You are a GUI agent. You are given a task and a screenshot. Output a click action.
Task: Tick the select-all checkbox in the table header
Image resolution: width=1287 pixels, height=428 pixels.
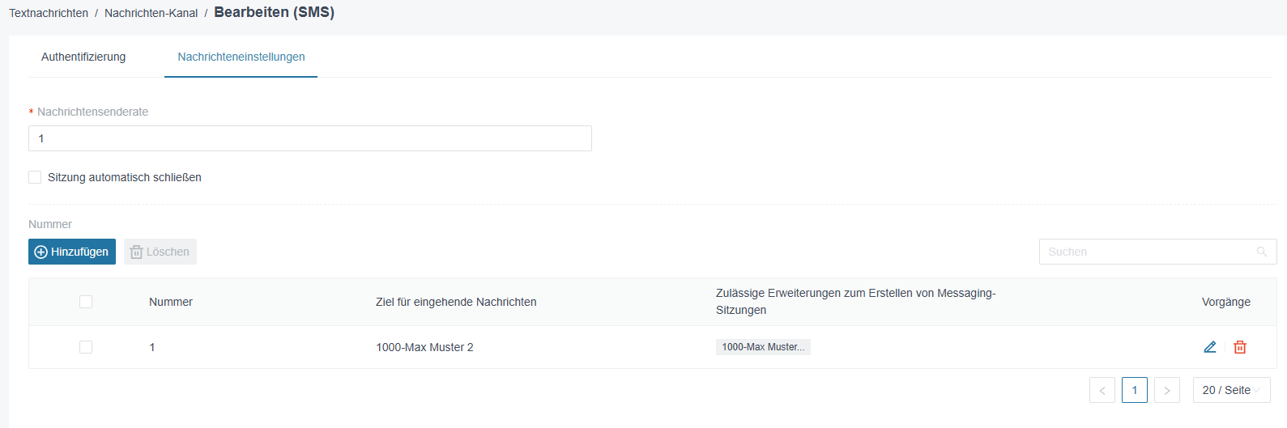click(x=86, y=302)
